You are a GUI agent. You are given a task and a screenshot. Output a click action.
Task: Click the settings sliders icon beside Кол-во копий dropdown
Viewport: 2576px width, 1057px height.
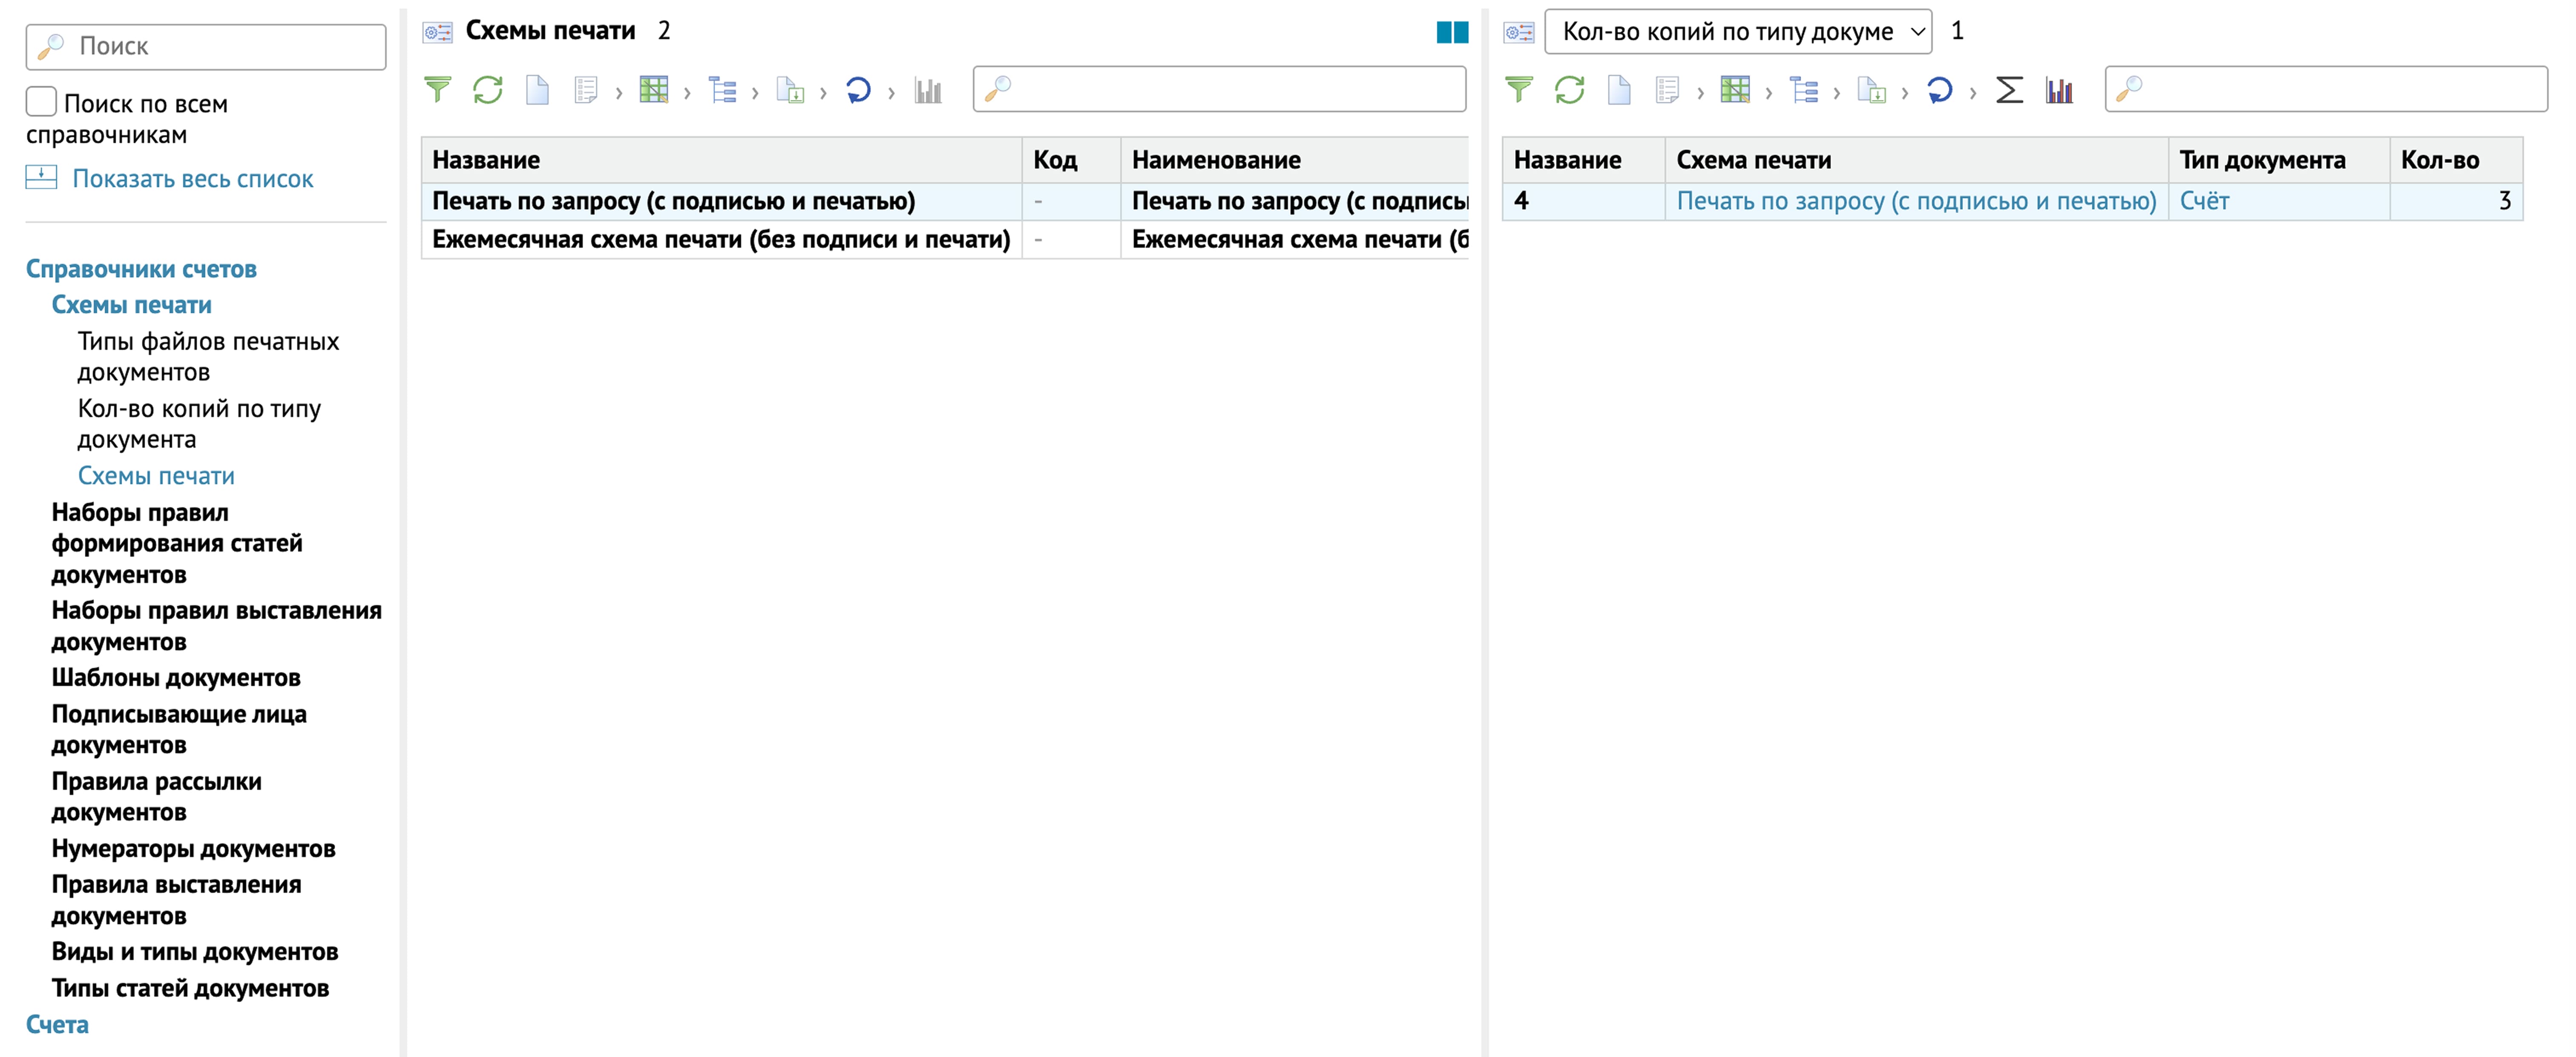(1519, 32)
